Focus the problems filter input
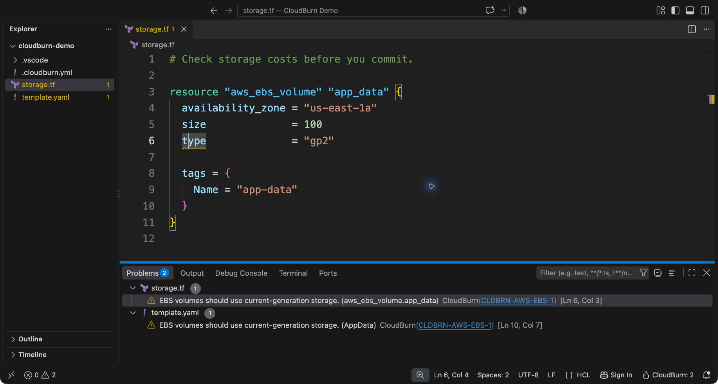 (x=586, y=273)
